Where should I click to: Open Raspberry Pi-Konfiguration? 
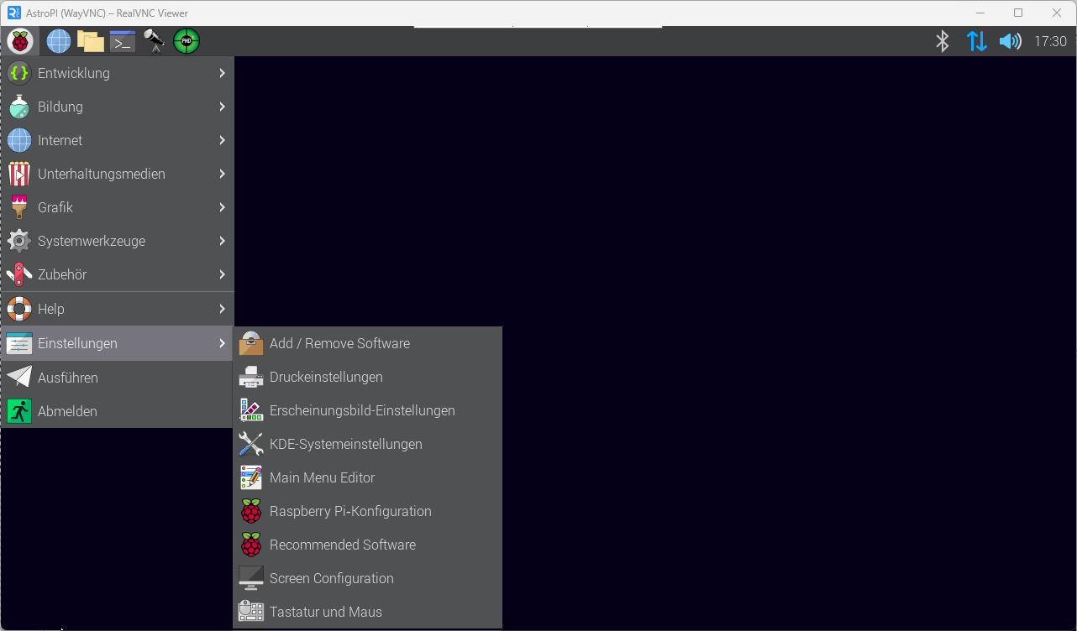coord(350,511)
